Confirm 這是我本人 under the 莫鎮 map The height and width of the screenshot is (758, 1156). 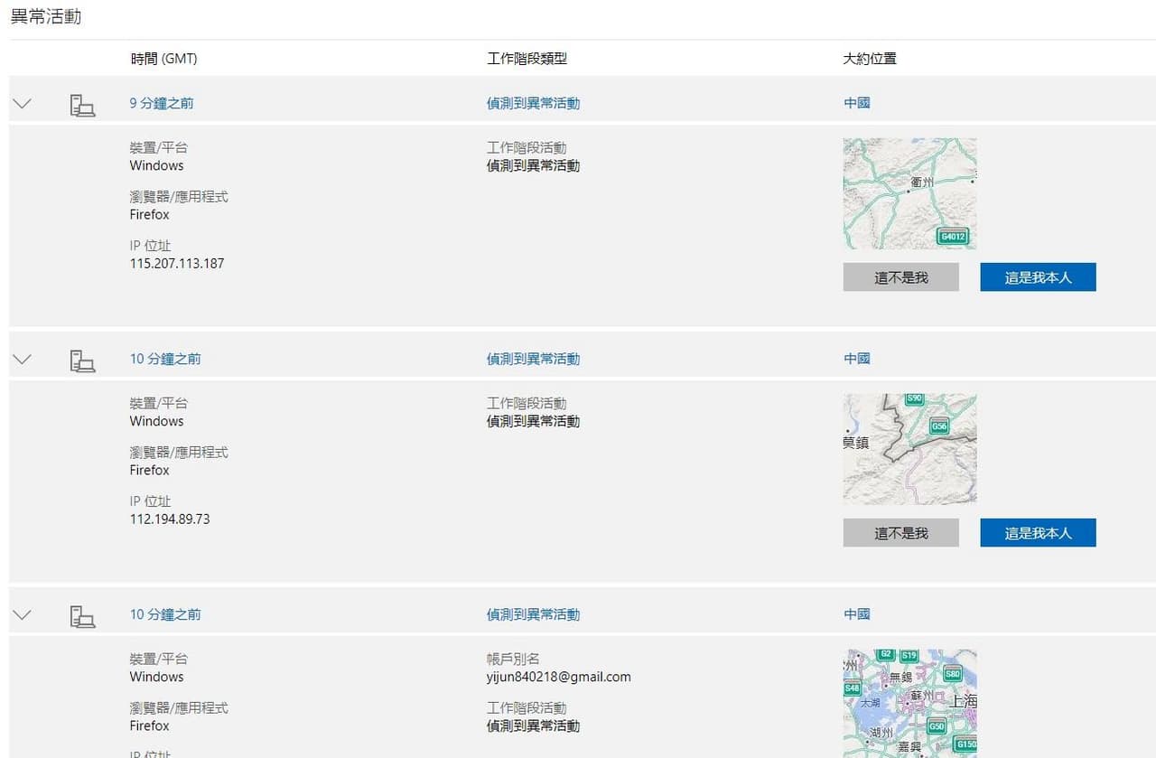click(1038, 533)
